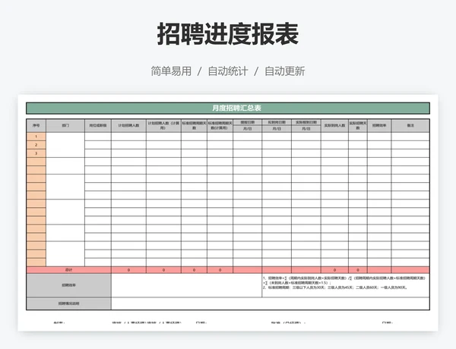
Task: Click the empty 部门 cell beside row 1
Action: [x=65, y=145]
